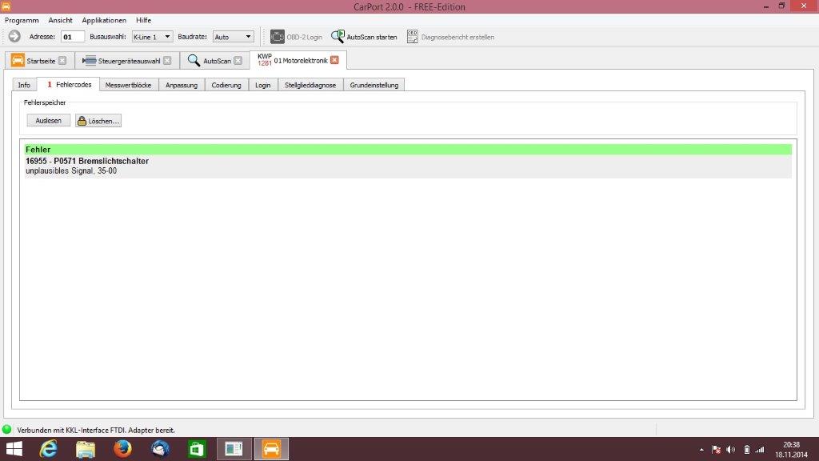Click the Auslesen button
This screenshot has width=819, height=461.
[x=49, y=121]
